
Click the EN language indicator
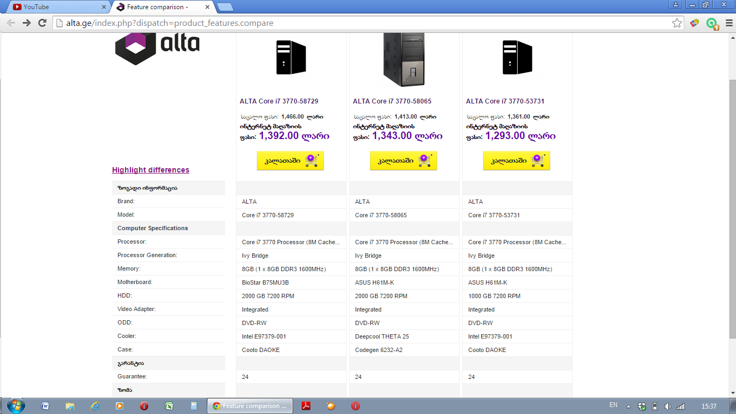tap(613, 405)
